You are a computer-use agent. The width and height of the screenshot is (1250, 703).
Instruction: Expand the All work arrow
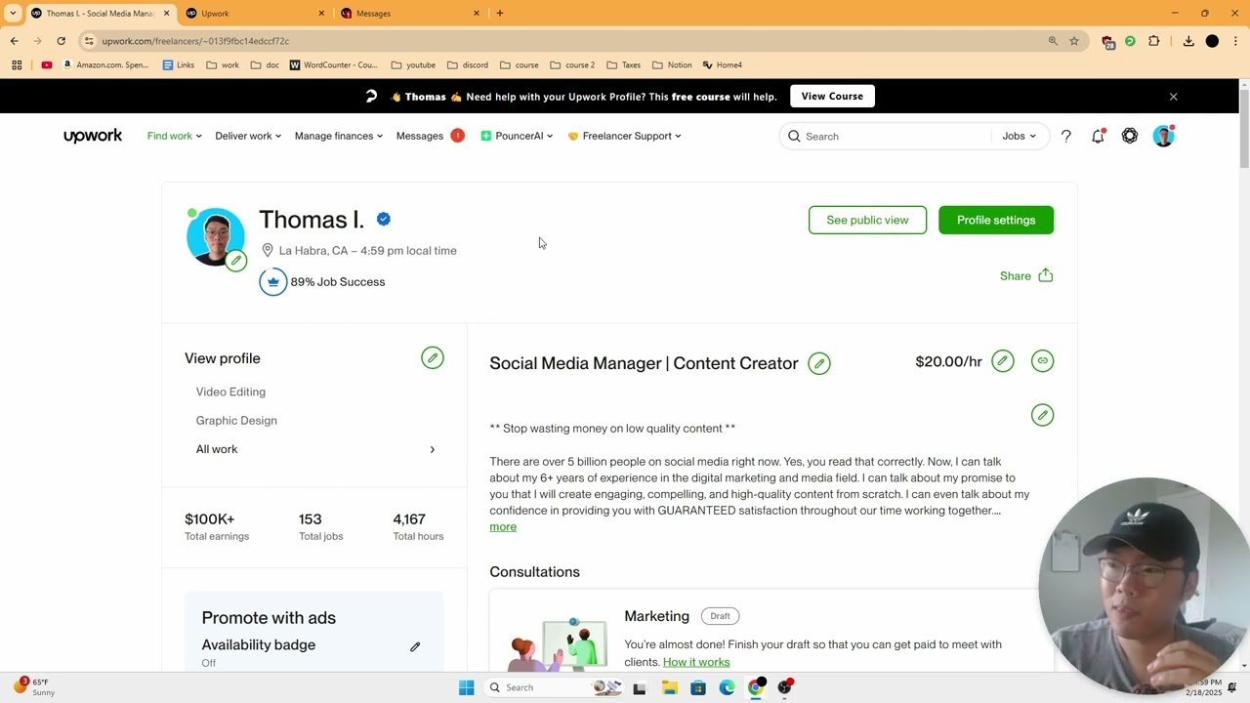coord(432,450)
